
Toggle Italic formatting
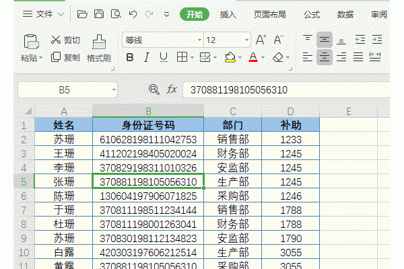[x=146, y=57]
